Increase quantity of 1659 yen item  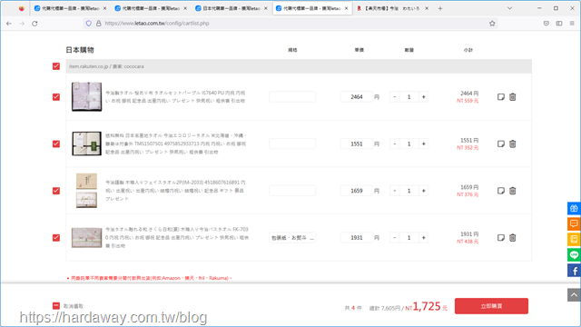[x=424, y=191]
